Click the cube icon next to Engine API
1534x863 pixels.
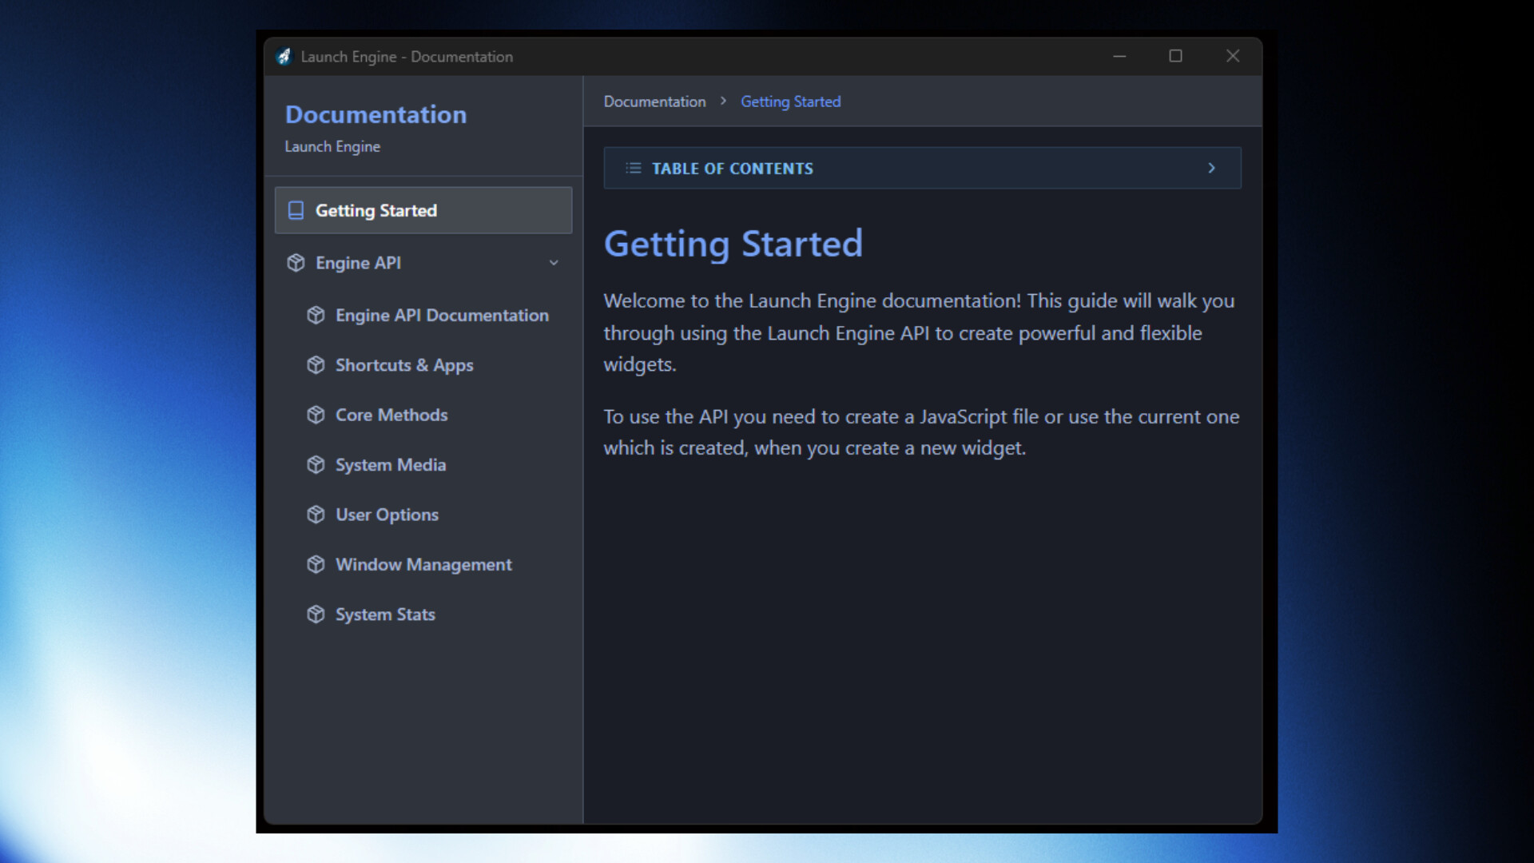pos(296,263)
